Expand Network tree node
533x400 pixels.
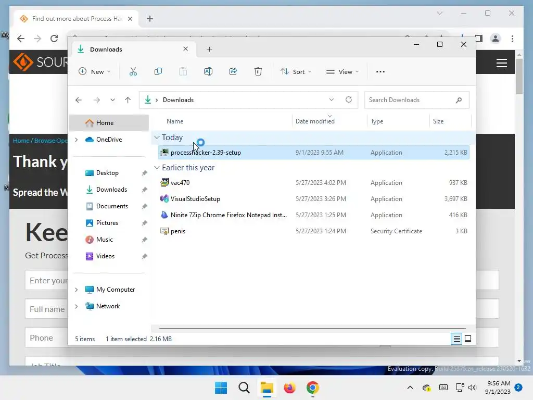(x=77, y=306)
